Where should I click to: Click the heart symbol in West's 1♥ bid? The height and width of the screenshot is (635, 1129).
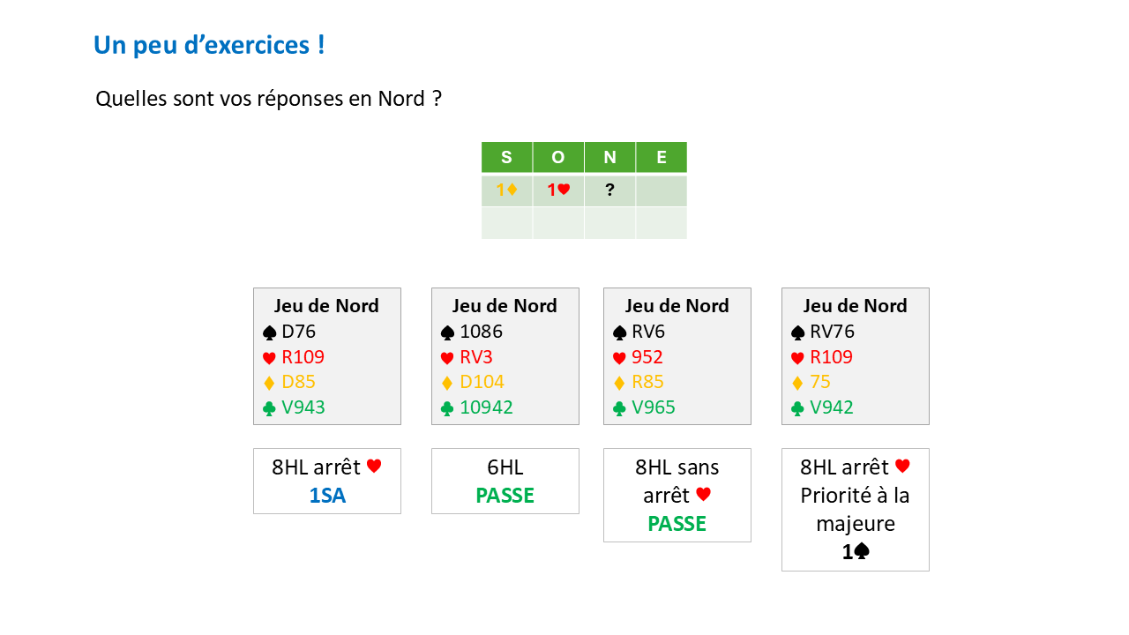point(564,190)
